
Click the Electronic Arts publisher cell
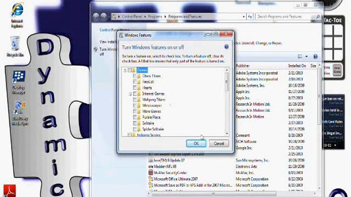(246, 166)
